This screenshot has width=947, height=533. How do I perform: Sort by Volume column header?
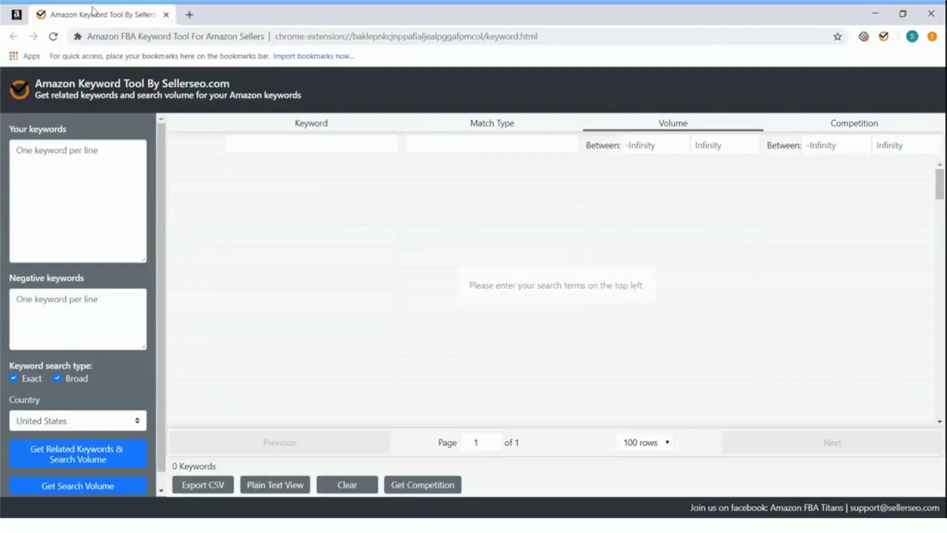click(x=673, y=123)
